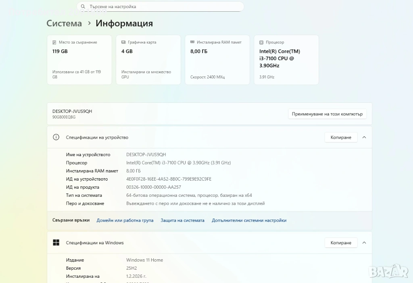
Task: Select the 8,00 ГБ RAM card value
Action: click(x=199, y=51)
